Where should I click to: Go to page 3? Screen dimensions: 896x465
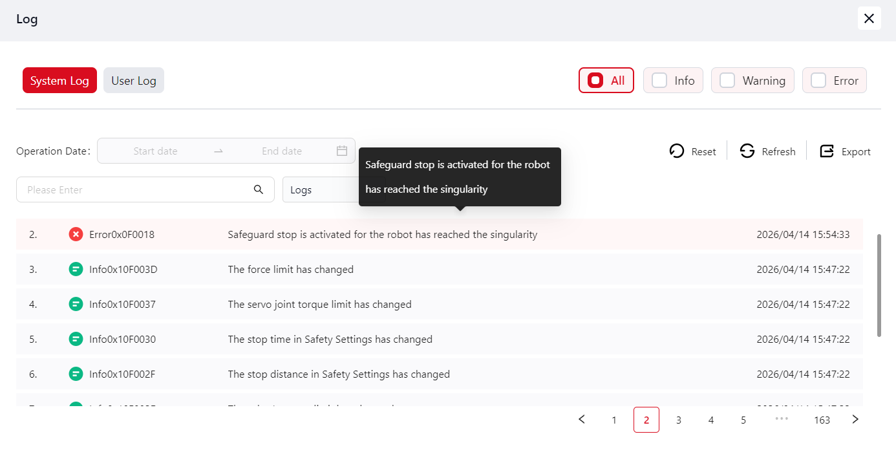[678, 420]
